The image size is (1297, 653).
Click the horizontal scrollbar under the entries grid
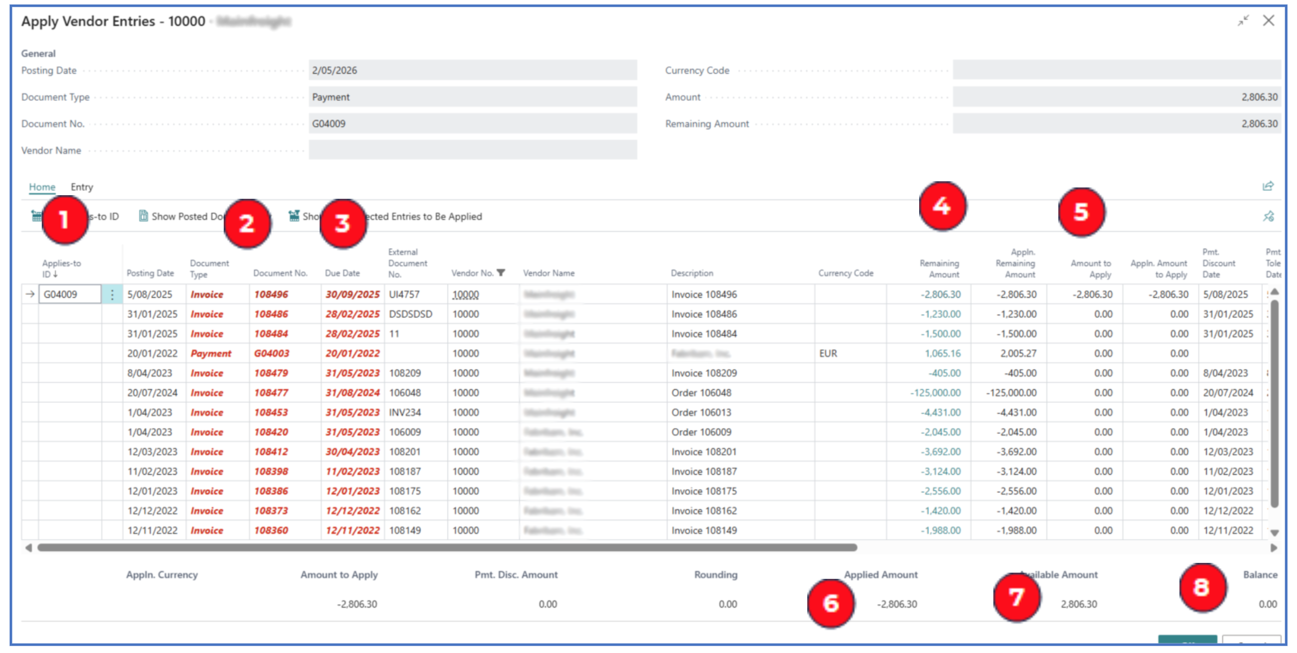[x=446, y=547]
